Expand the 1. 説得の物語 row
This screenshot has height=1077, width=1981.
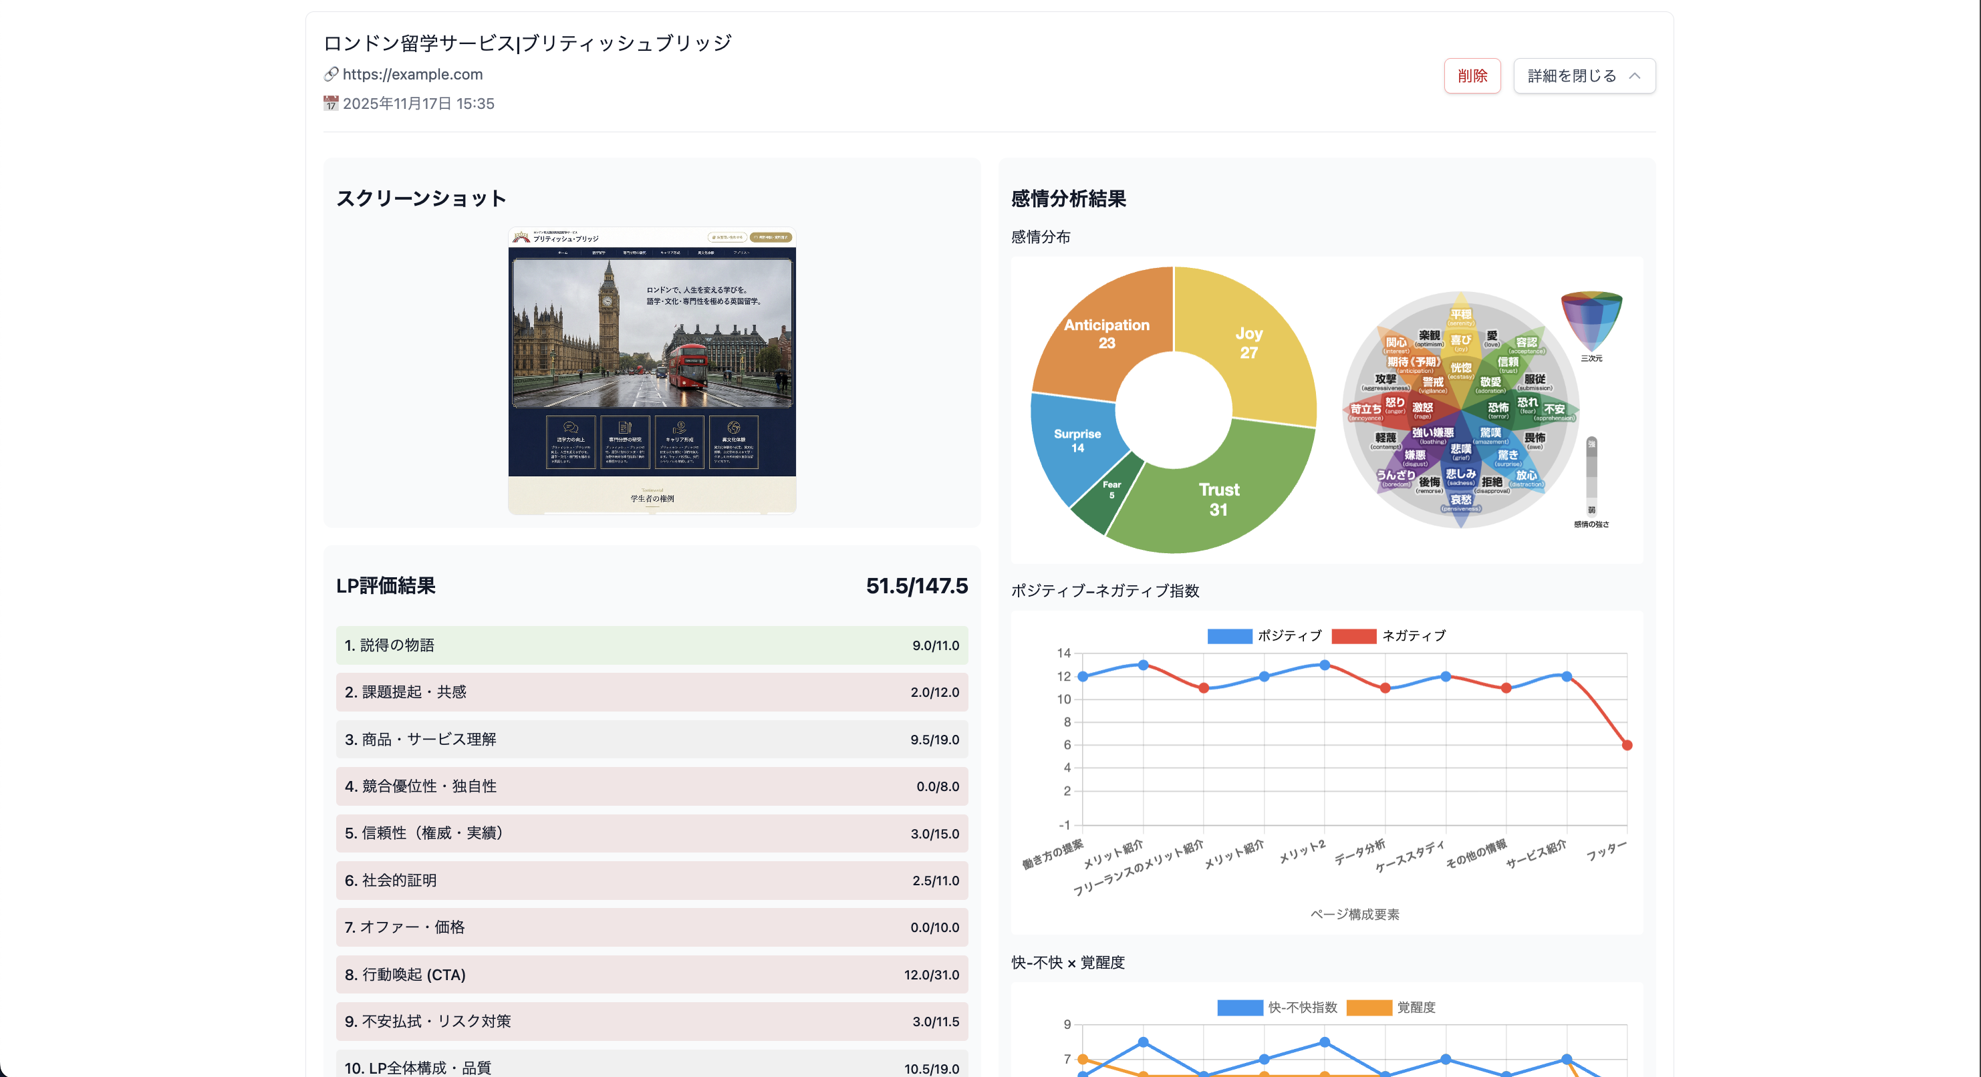pyautogui.click(x=652, y=645)
